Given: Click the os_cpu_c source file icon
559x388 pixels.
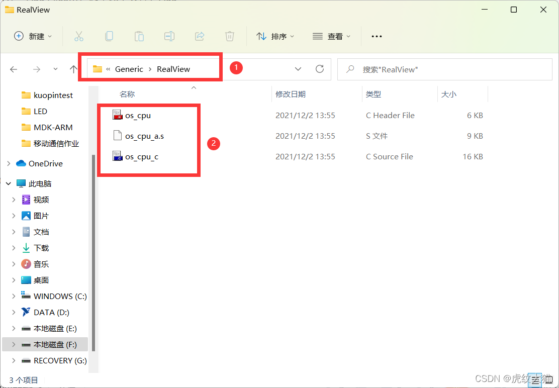Looking at the screenshot, I should coord(118,156).
